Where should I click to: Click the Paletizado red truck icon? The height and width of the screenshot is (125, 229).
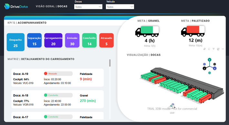pyautogui.click(x=193, y=31)
